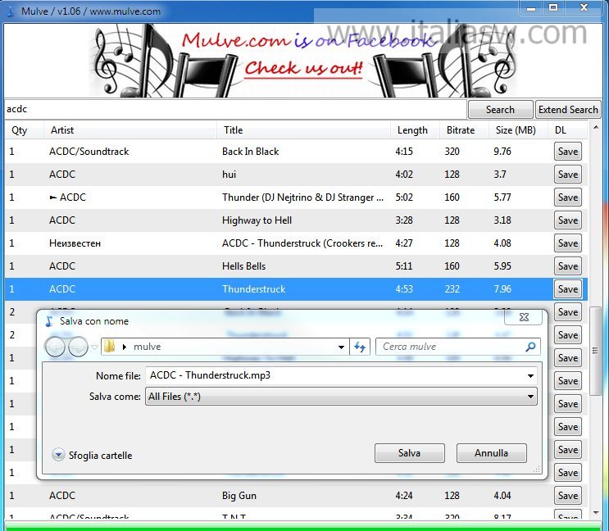Click the ACDC/Soundtrack artist of Back In Black
This screenshot has height=531, width=609.
click(x=89, y=152)
